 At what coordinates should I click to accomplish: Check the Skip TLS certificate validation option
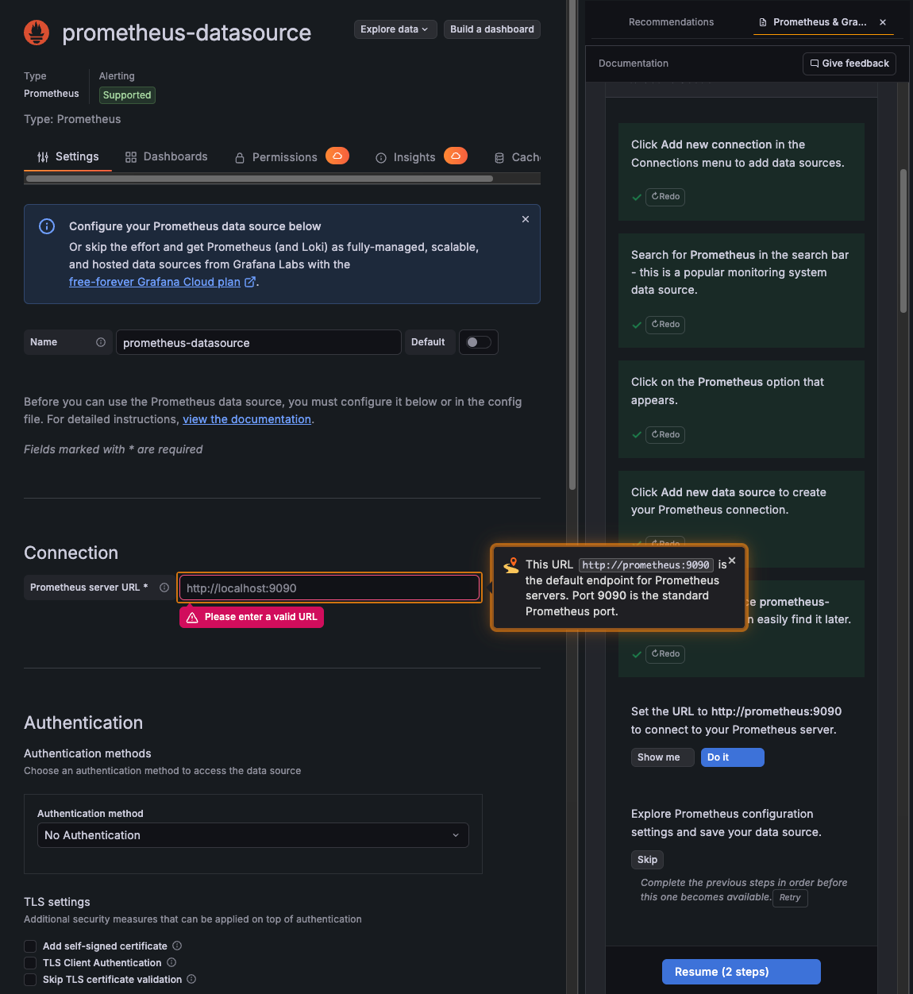coord(29,979)
